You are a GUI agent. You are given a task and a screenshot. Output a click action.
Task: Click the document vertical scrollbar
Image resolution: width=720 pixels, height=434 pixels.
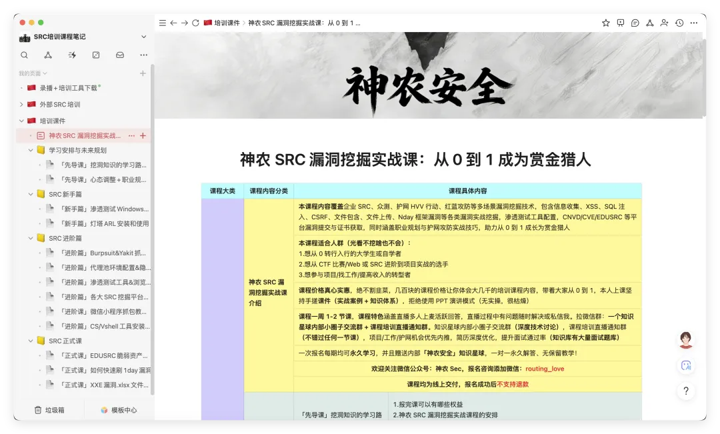pos(704,78)
